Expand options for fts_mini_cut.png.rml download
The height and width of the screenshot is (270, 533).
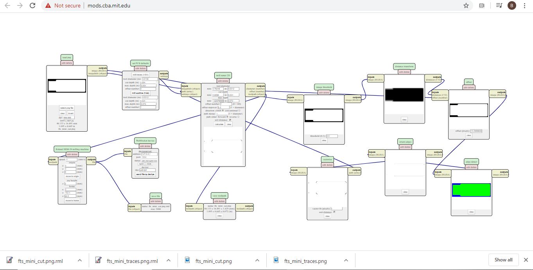click(80, 260)
